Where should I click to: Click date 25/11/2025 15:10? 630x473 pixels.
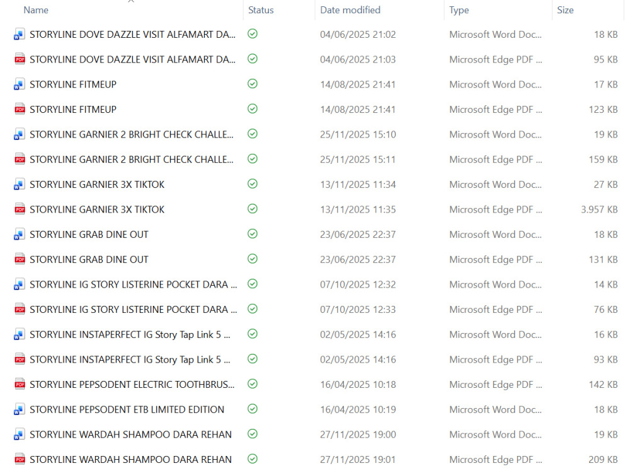358,135
